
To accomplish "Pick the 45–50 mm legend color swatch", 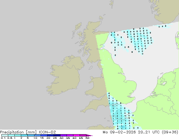I will pyautogui.click(x=83, y=135).
